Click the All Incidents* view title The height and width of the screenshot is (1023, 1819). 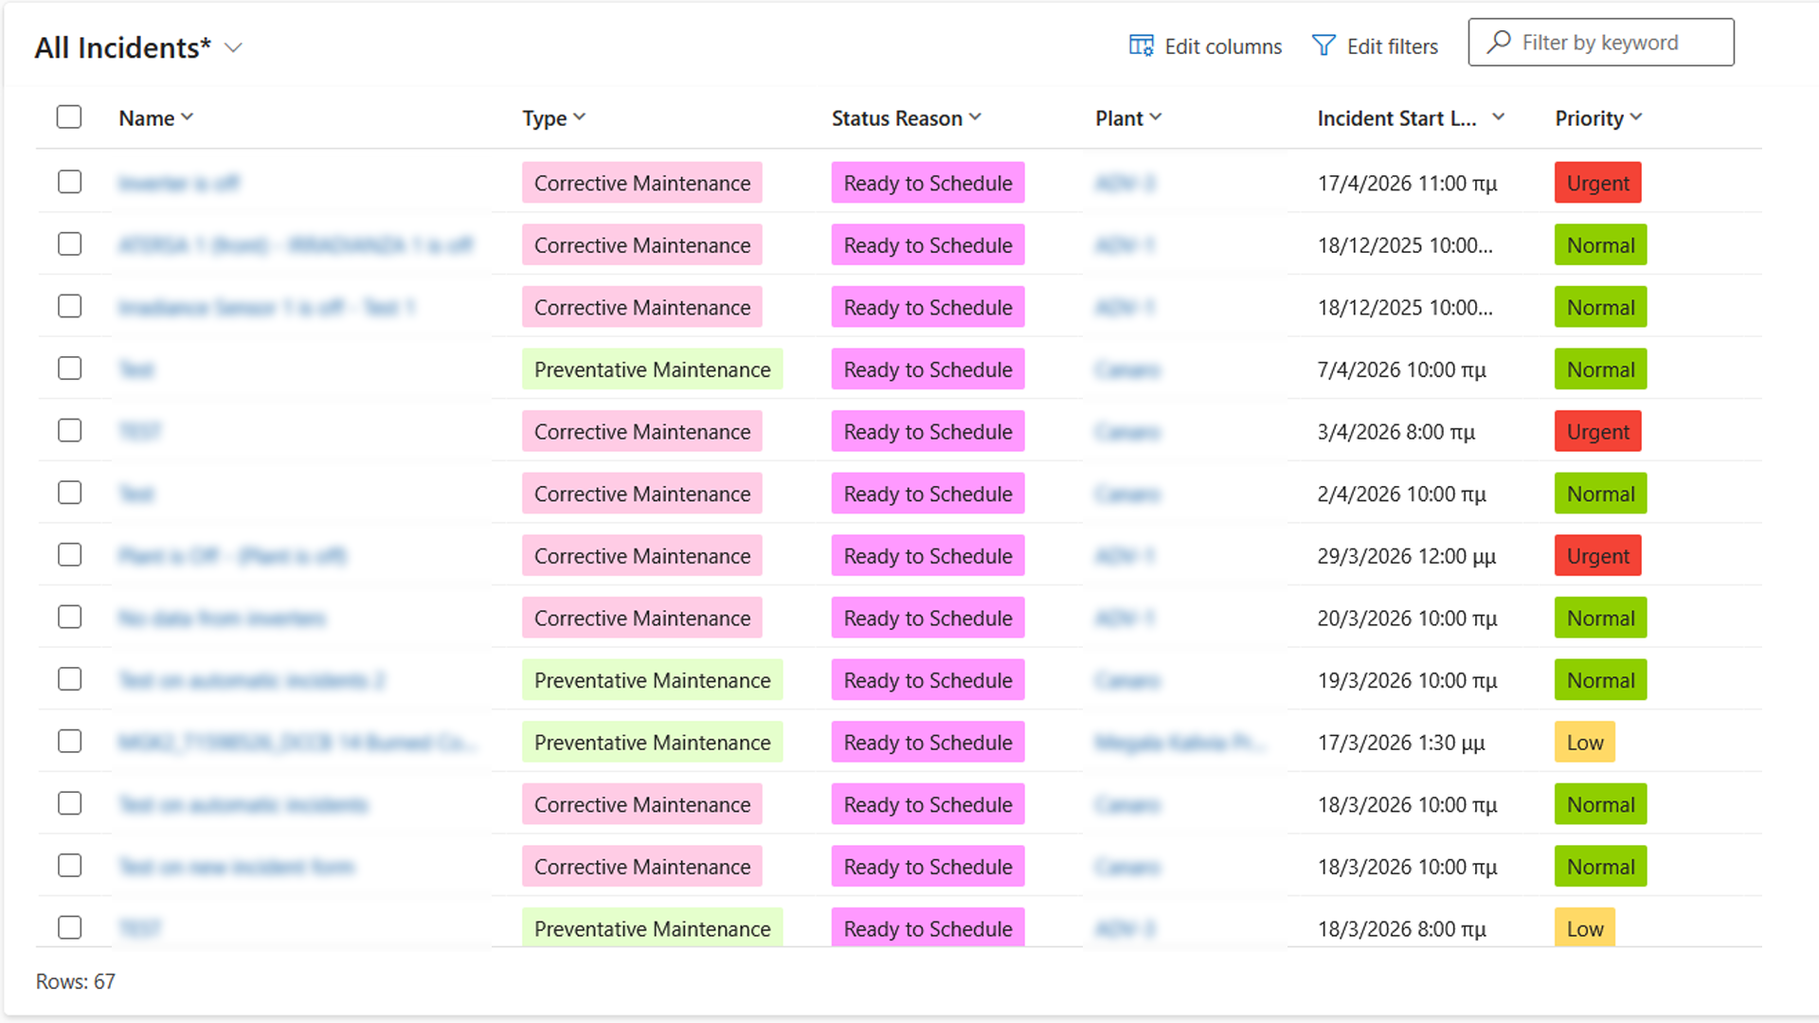pyautogui.click(x=123, y=47)
